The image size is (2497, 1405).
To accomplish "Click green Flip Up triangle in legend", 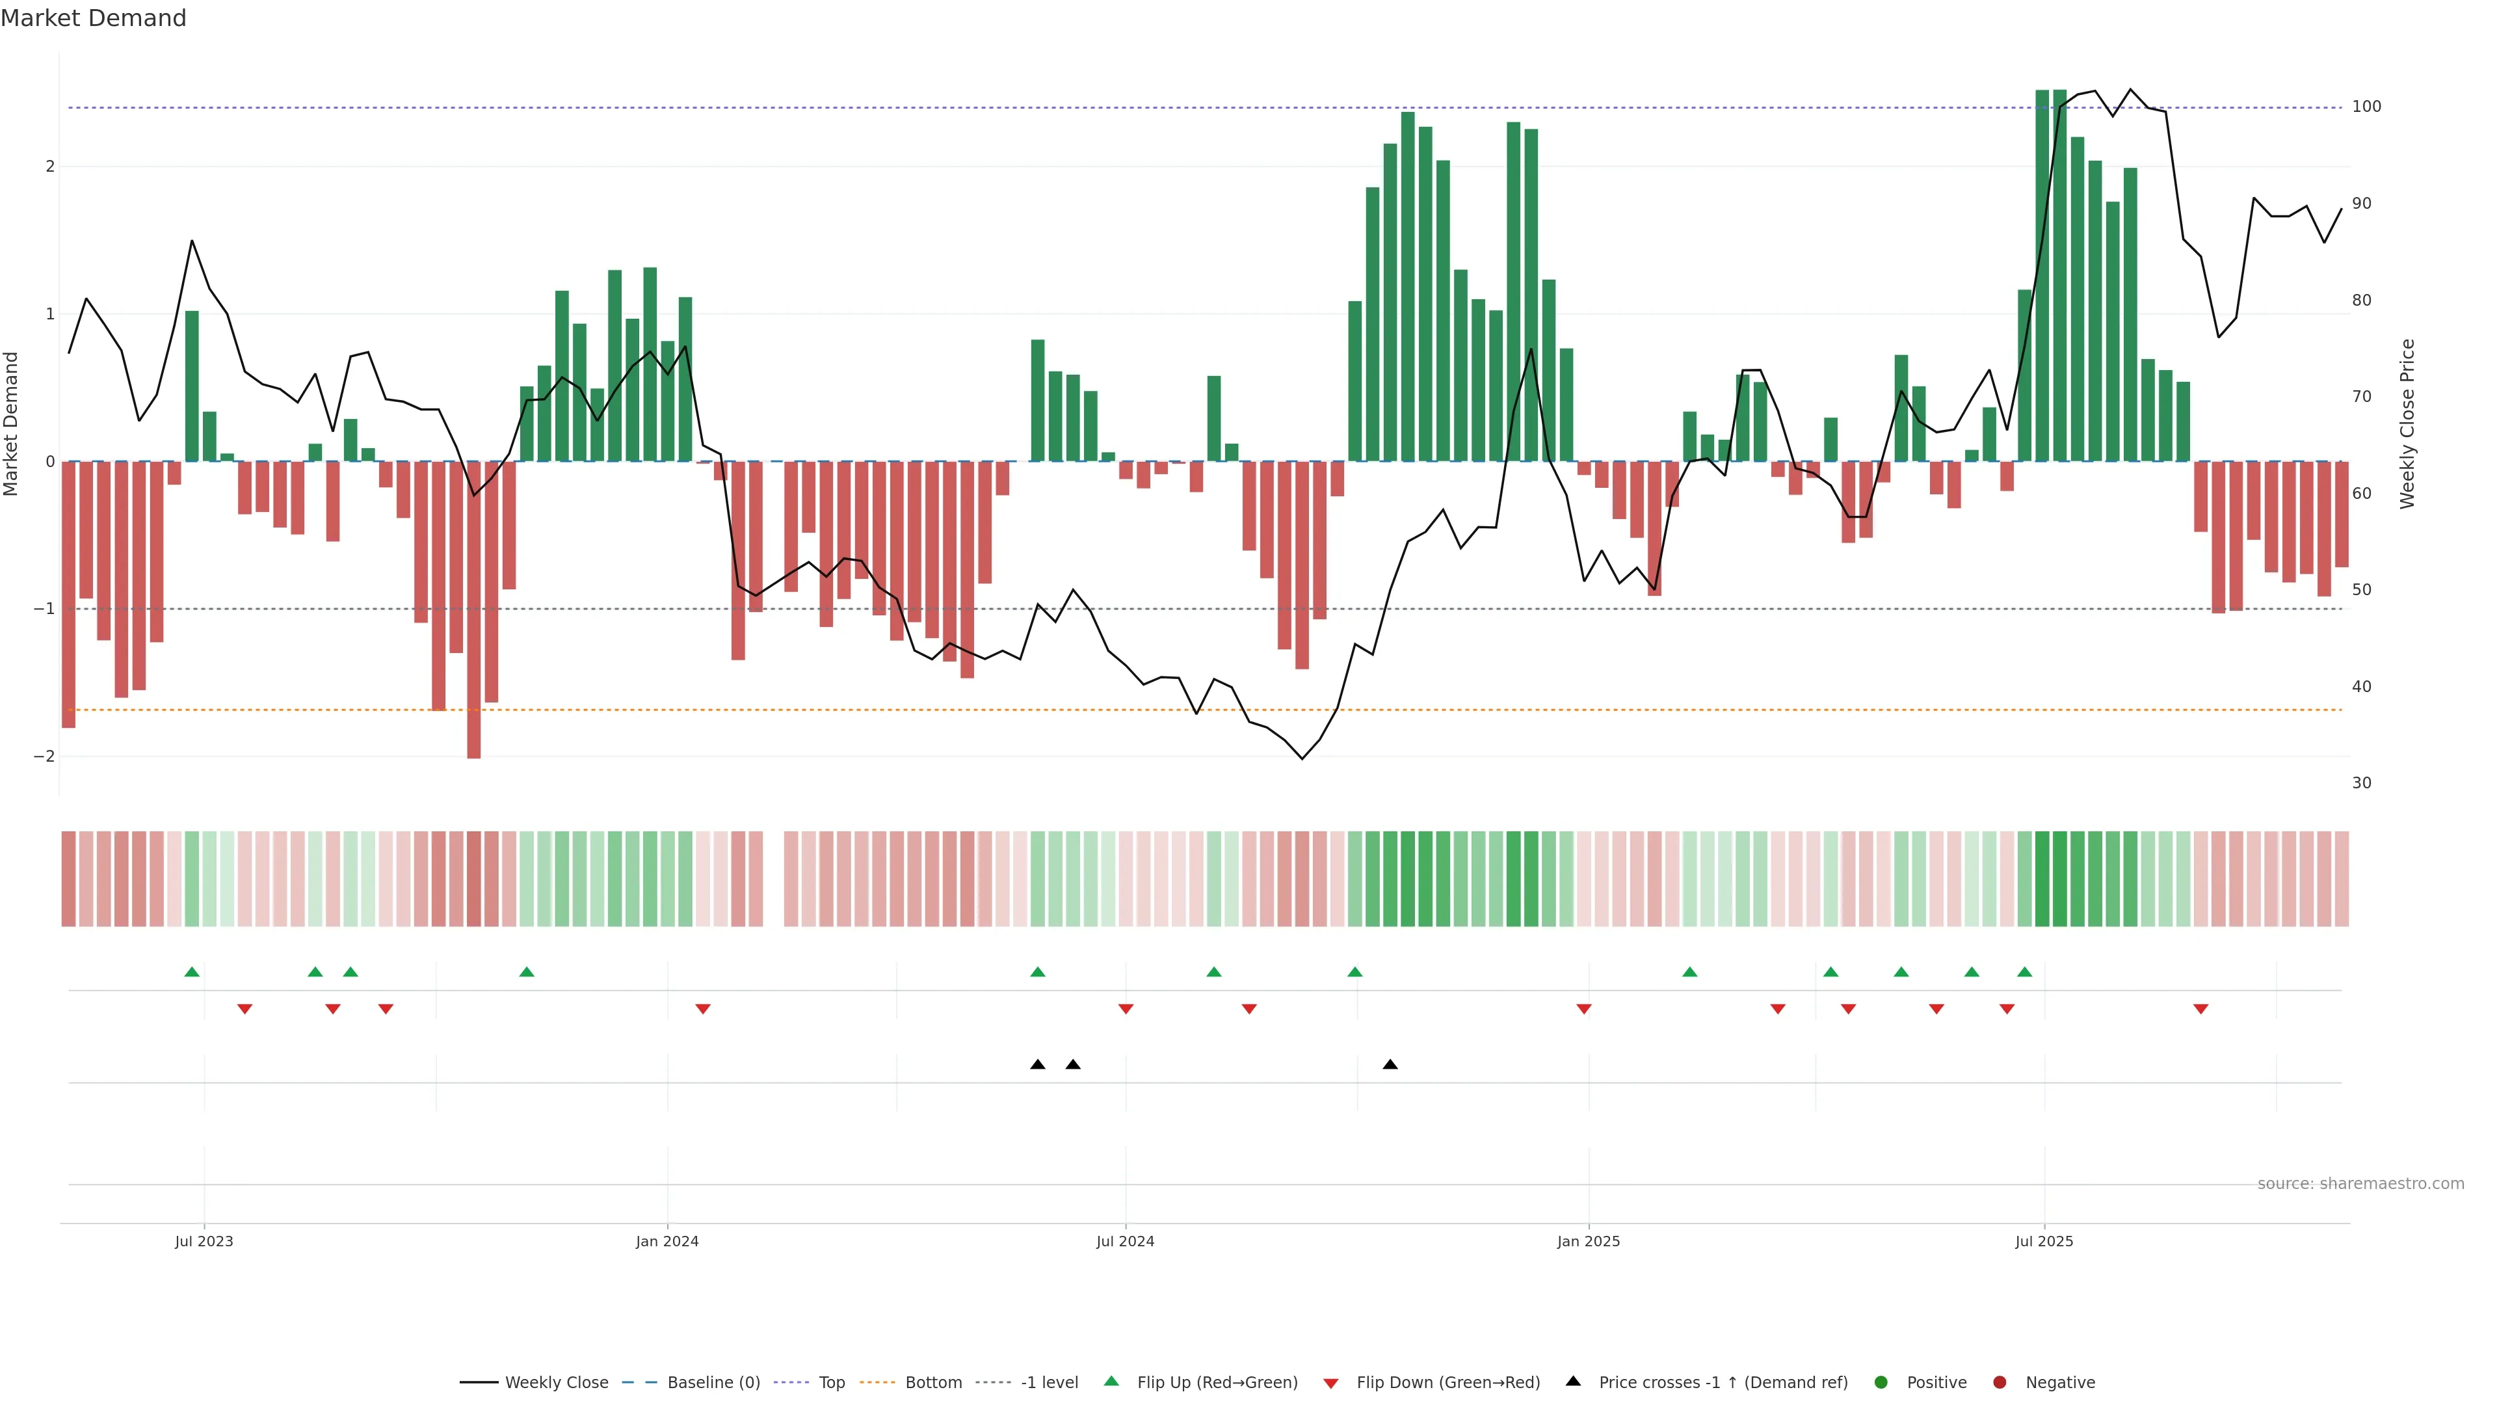I will (x=1111, y=1382).
